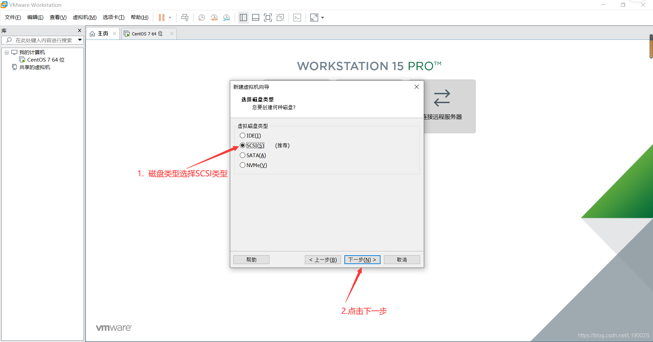The image size is (653, 342).
Task: Open the 帮助(H) menu
Action: (140, 17)
